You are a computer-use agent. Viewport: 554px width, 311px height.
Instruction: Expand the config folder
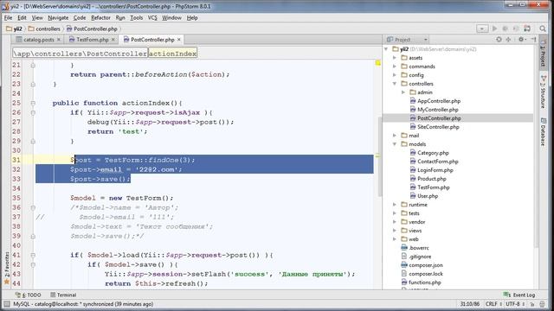(395, 75)
